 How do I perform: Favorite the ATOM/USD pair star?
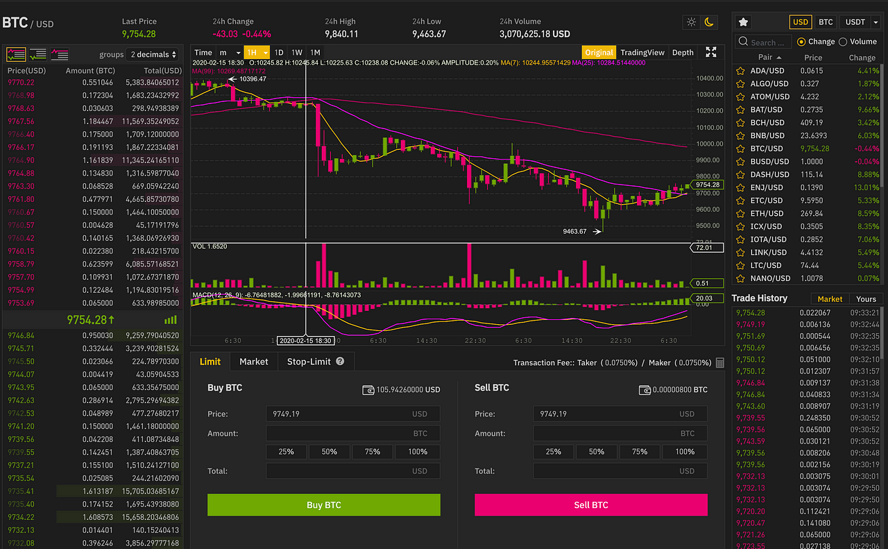pyautogui.click(x=741, y=96)
